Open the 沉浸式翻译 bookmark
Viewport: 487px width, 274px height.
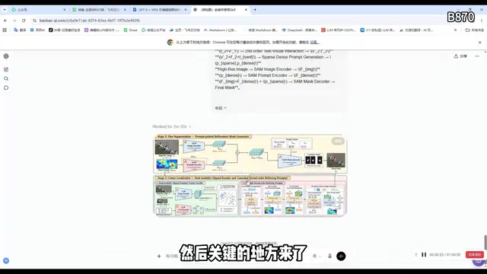pos(416,30)
